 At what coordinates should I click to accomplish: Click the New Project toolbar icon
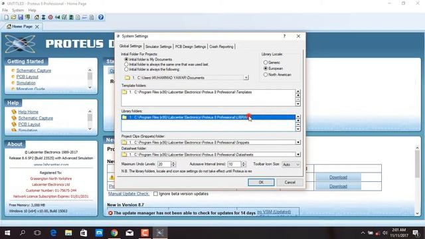[x=6, y=17]
